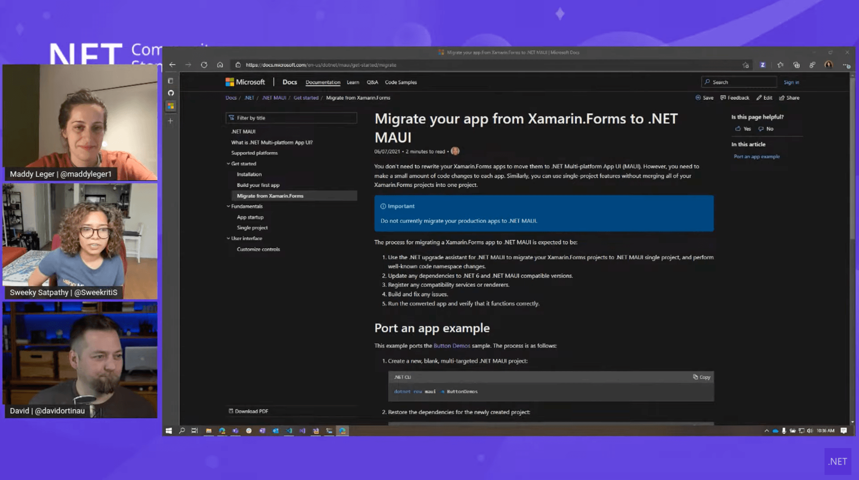859x480 pixels.
Task: Click the volume icon in system tray
Action: pyautogui.click(x=810, y=431)
